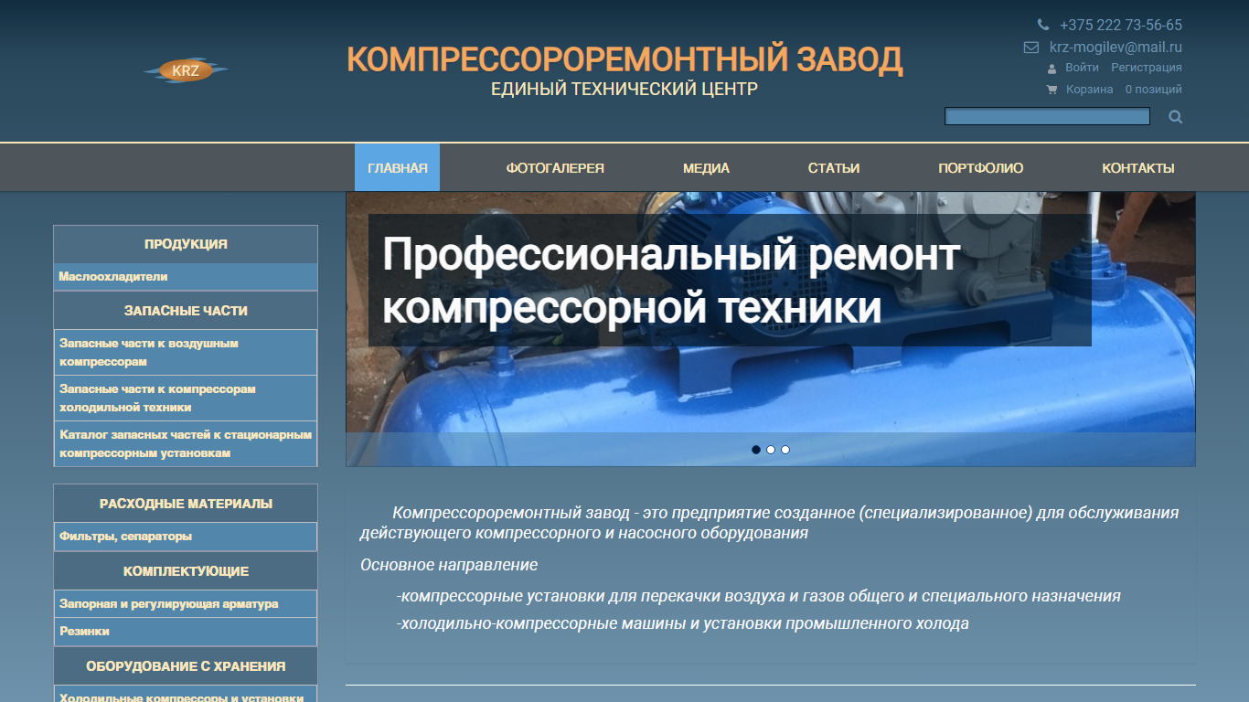The height and width of the screenshot is (702, 1249).
Task: Click the Войти login link
Action: 1083,68
